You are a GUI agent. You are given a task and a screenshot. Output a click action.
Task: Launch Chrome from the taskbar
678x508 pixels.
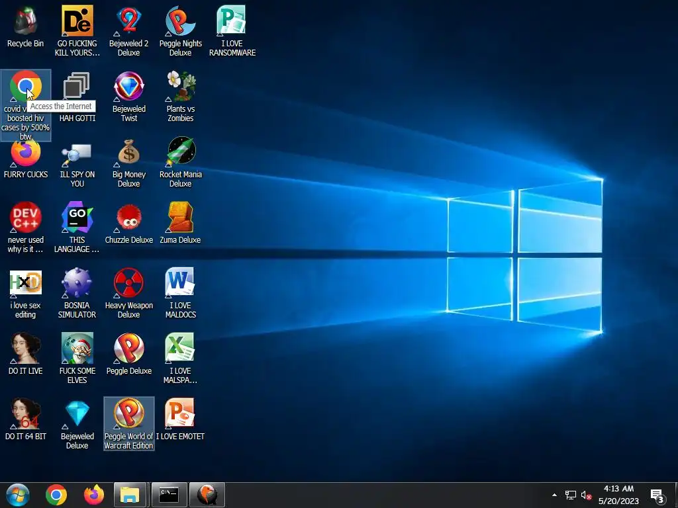[x=56, y=495]
